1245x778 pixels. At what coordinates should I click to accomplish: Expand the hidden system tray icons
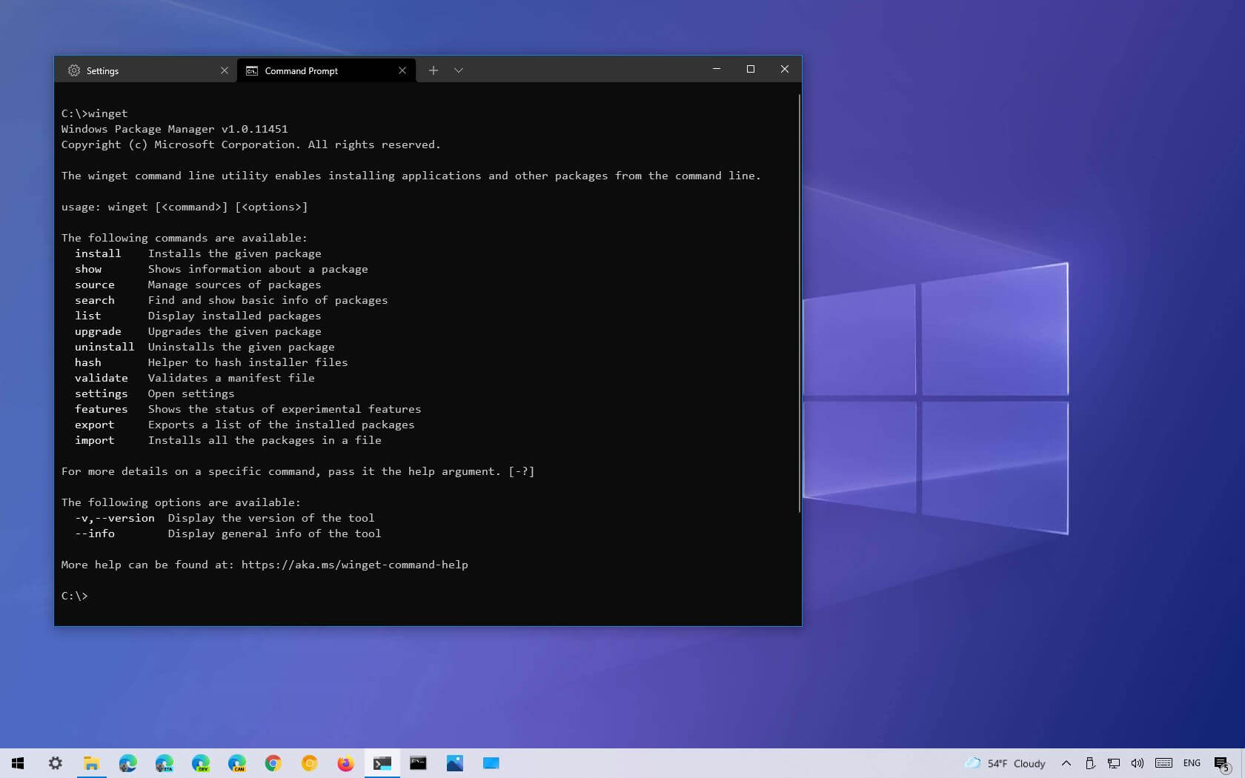click(1066, 763)
